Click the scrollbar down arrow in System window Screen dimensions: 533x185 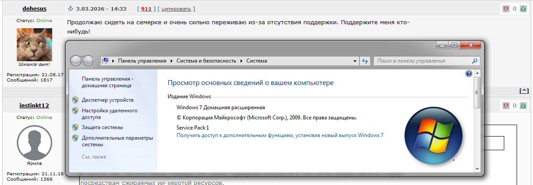pyautogui.click(x=477, y=168)
